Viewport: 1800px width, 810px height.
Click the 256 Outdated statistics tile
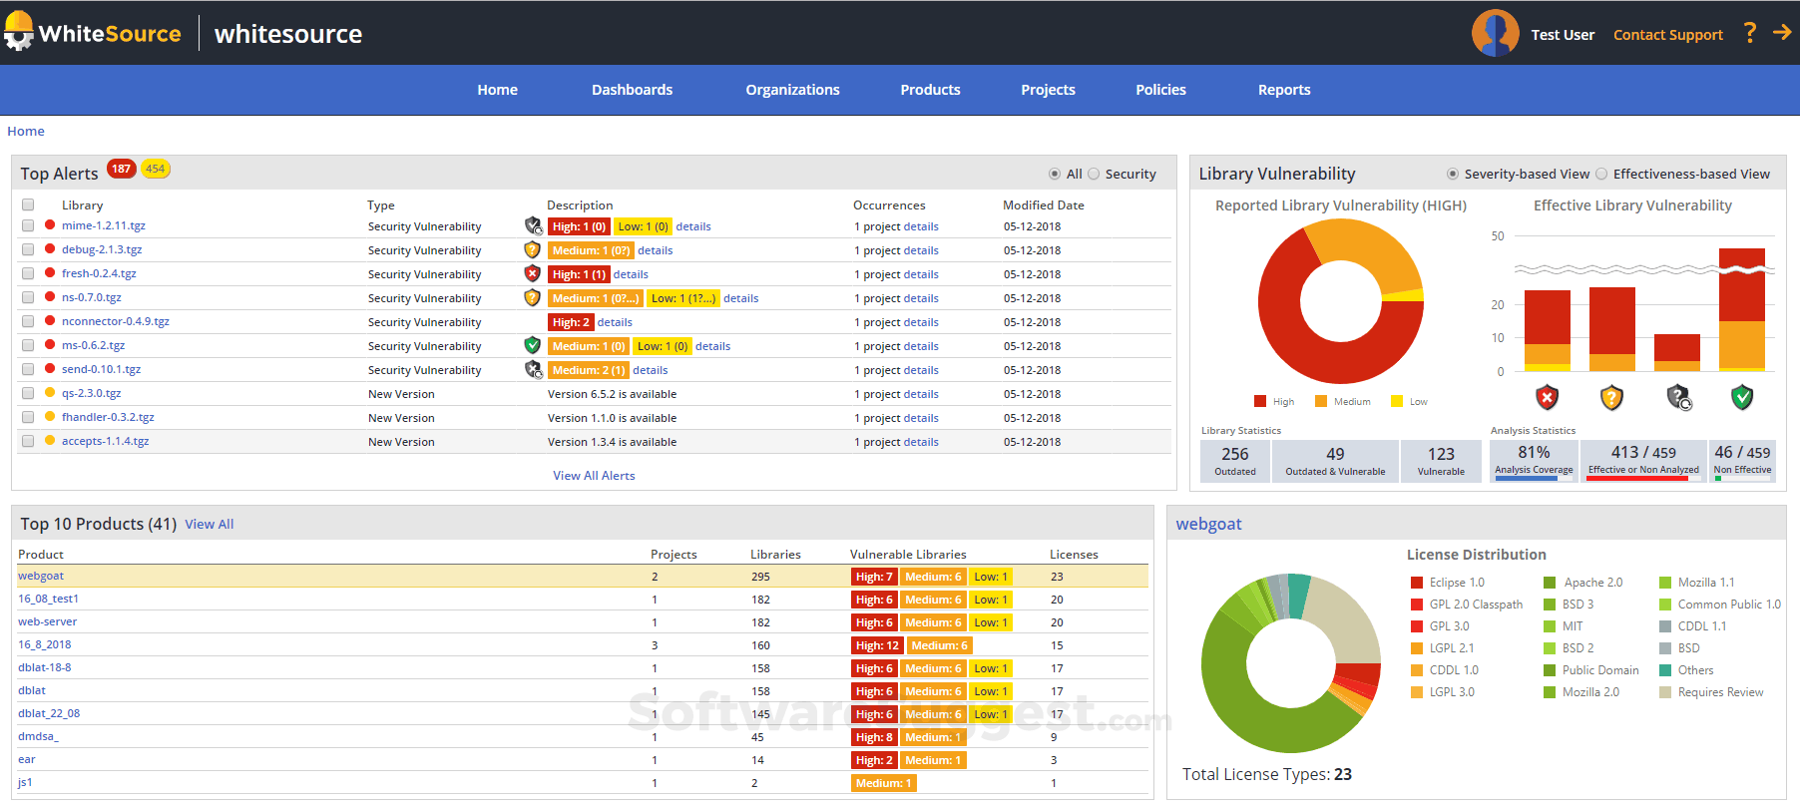[1235, 461]
